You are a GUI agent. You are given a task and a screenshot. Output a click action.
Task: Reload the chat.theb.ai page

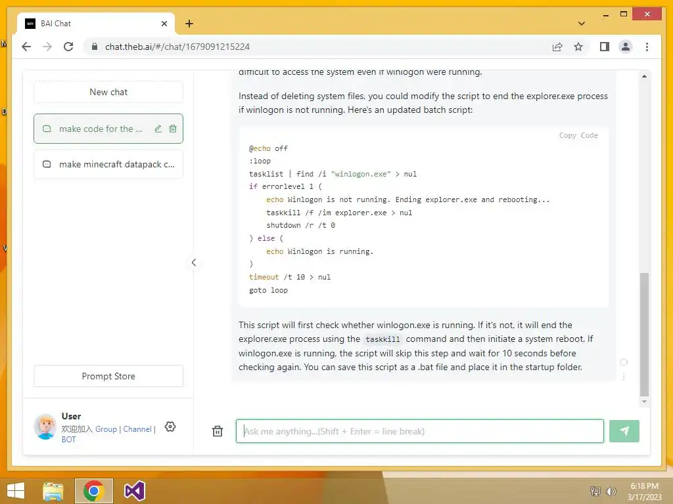(68, 47)
